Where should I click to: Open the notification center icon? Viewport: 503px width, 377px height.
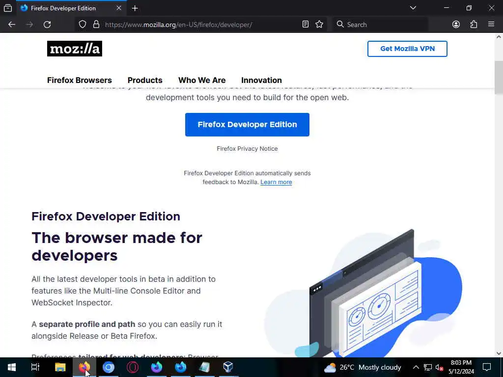pos(487,367)
